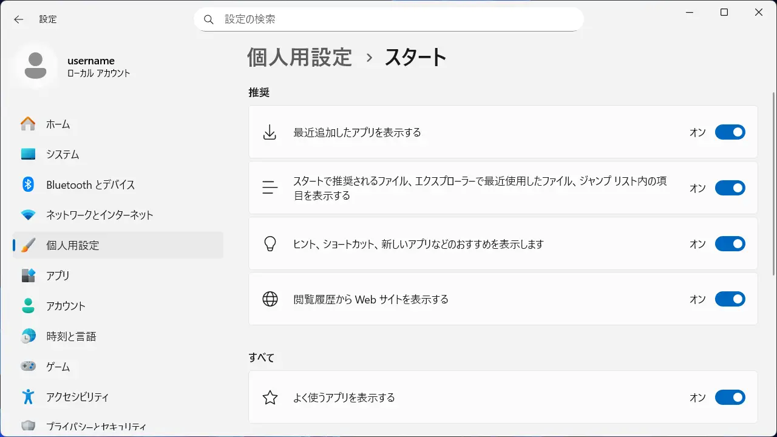
Task: Click 個人用設定 breadcrumb link in header
Action: tap(299, 57)
